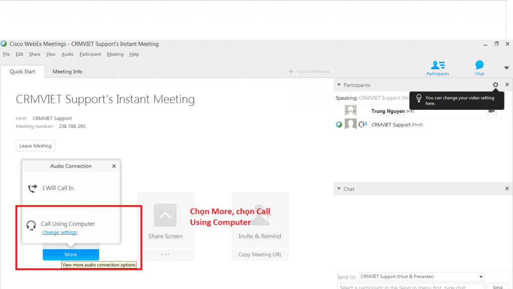Click in the chat message input field
Image resolution: width=513 pixels, height=289 pixels.
click(x=411, y=286)
